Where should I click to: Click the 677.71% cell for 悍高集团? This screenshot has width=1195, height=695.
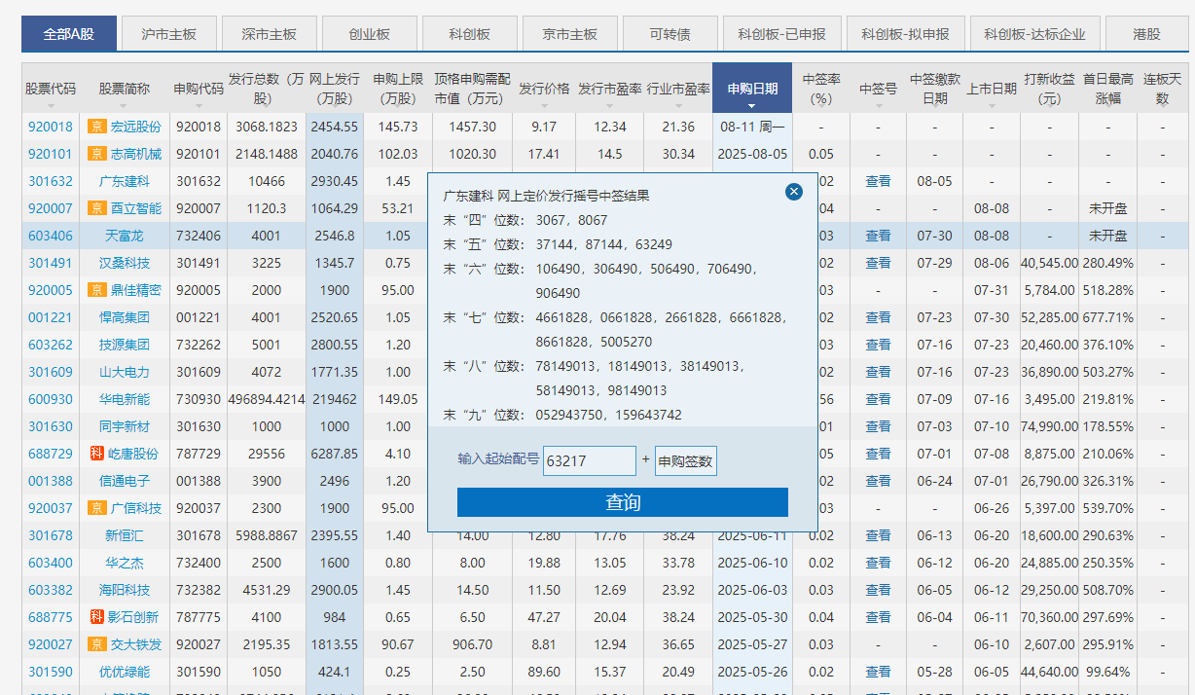point(1107,317)
